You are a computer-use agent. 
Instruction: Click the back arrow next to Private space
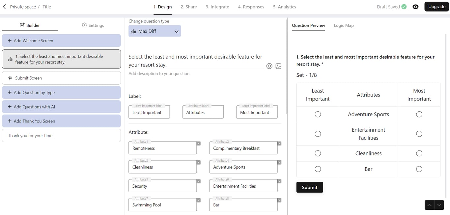pyautogui.click(x=4, y=7)
